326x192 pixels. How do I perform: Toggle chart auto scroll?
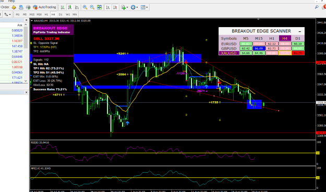coord(107,7)
